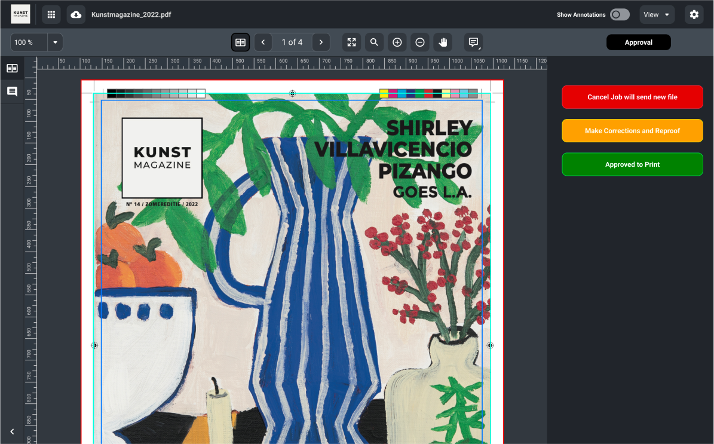Image resolution: width=714 pixels, height=444 pixels.
Task: Go to the previous page
Action: click(x=263, y=42)
